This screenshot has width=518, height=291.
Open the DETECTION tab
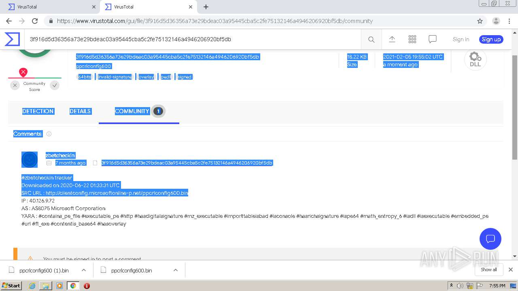click(38, 111)
